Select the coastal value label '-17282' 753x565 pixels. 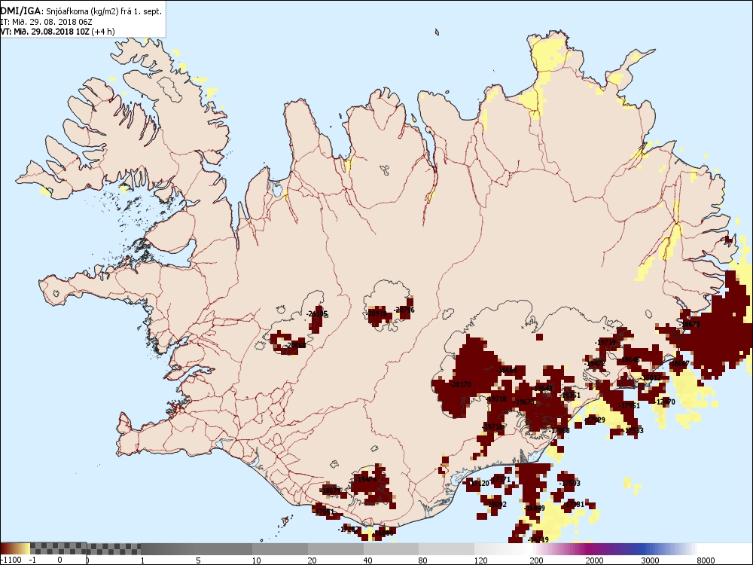point(348,529)
